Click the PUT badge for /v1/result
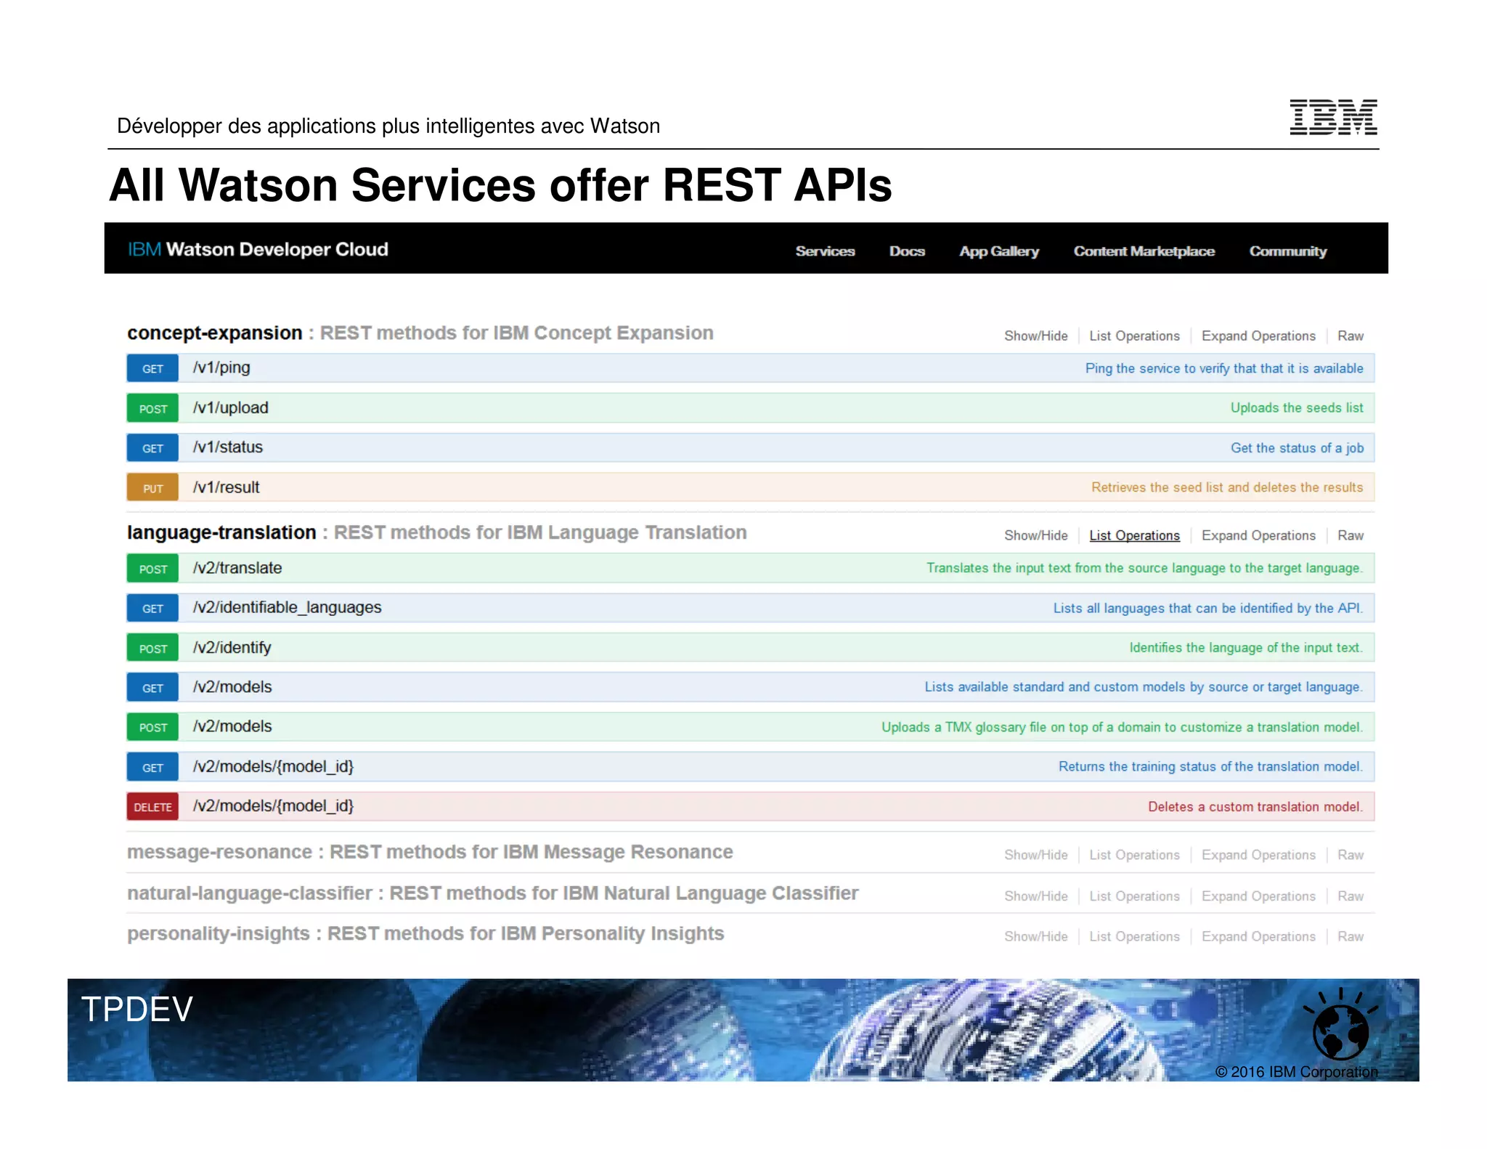The height and width of the screenshot is (1149, 1487). click(152, 487)
